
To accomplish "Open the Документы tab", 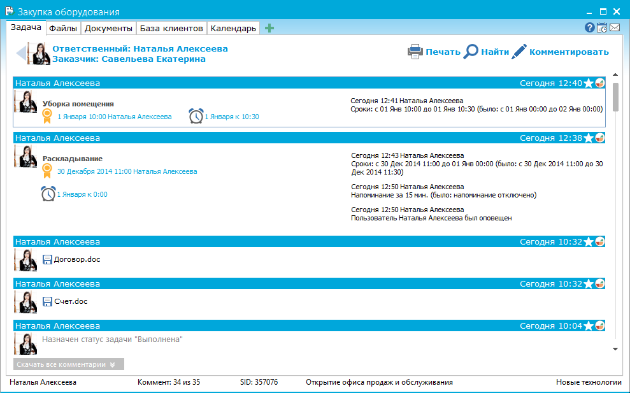I will point(108,28).
